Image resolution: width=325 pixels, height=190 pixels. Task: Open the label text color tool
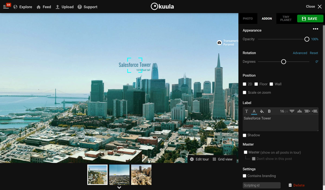pyautogui.click(x=254, y=111)
